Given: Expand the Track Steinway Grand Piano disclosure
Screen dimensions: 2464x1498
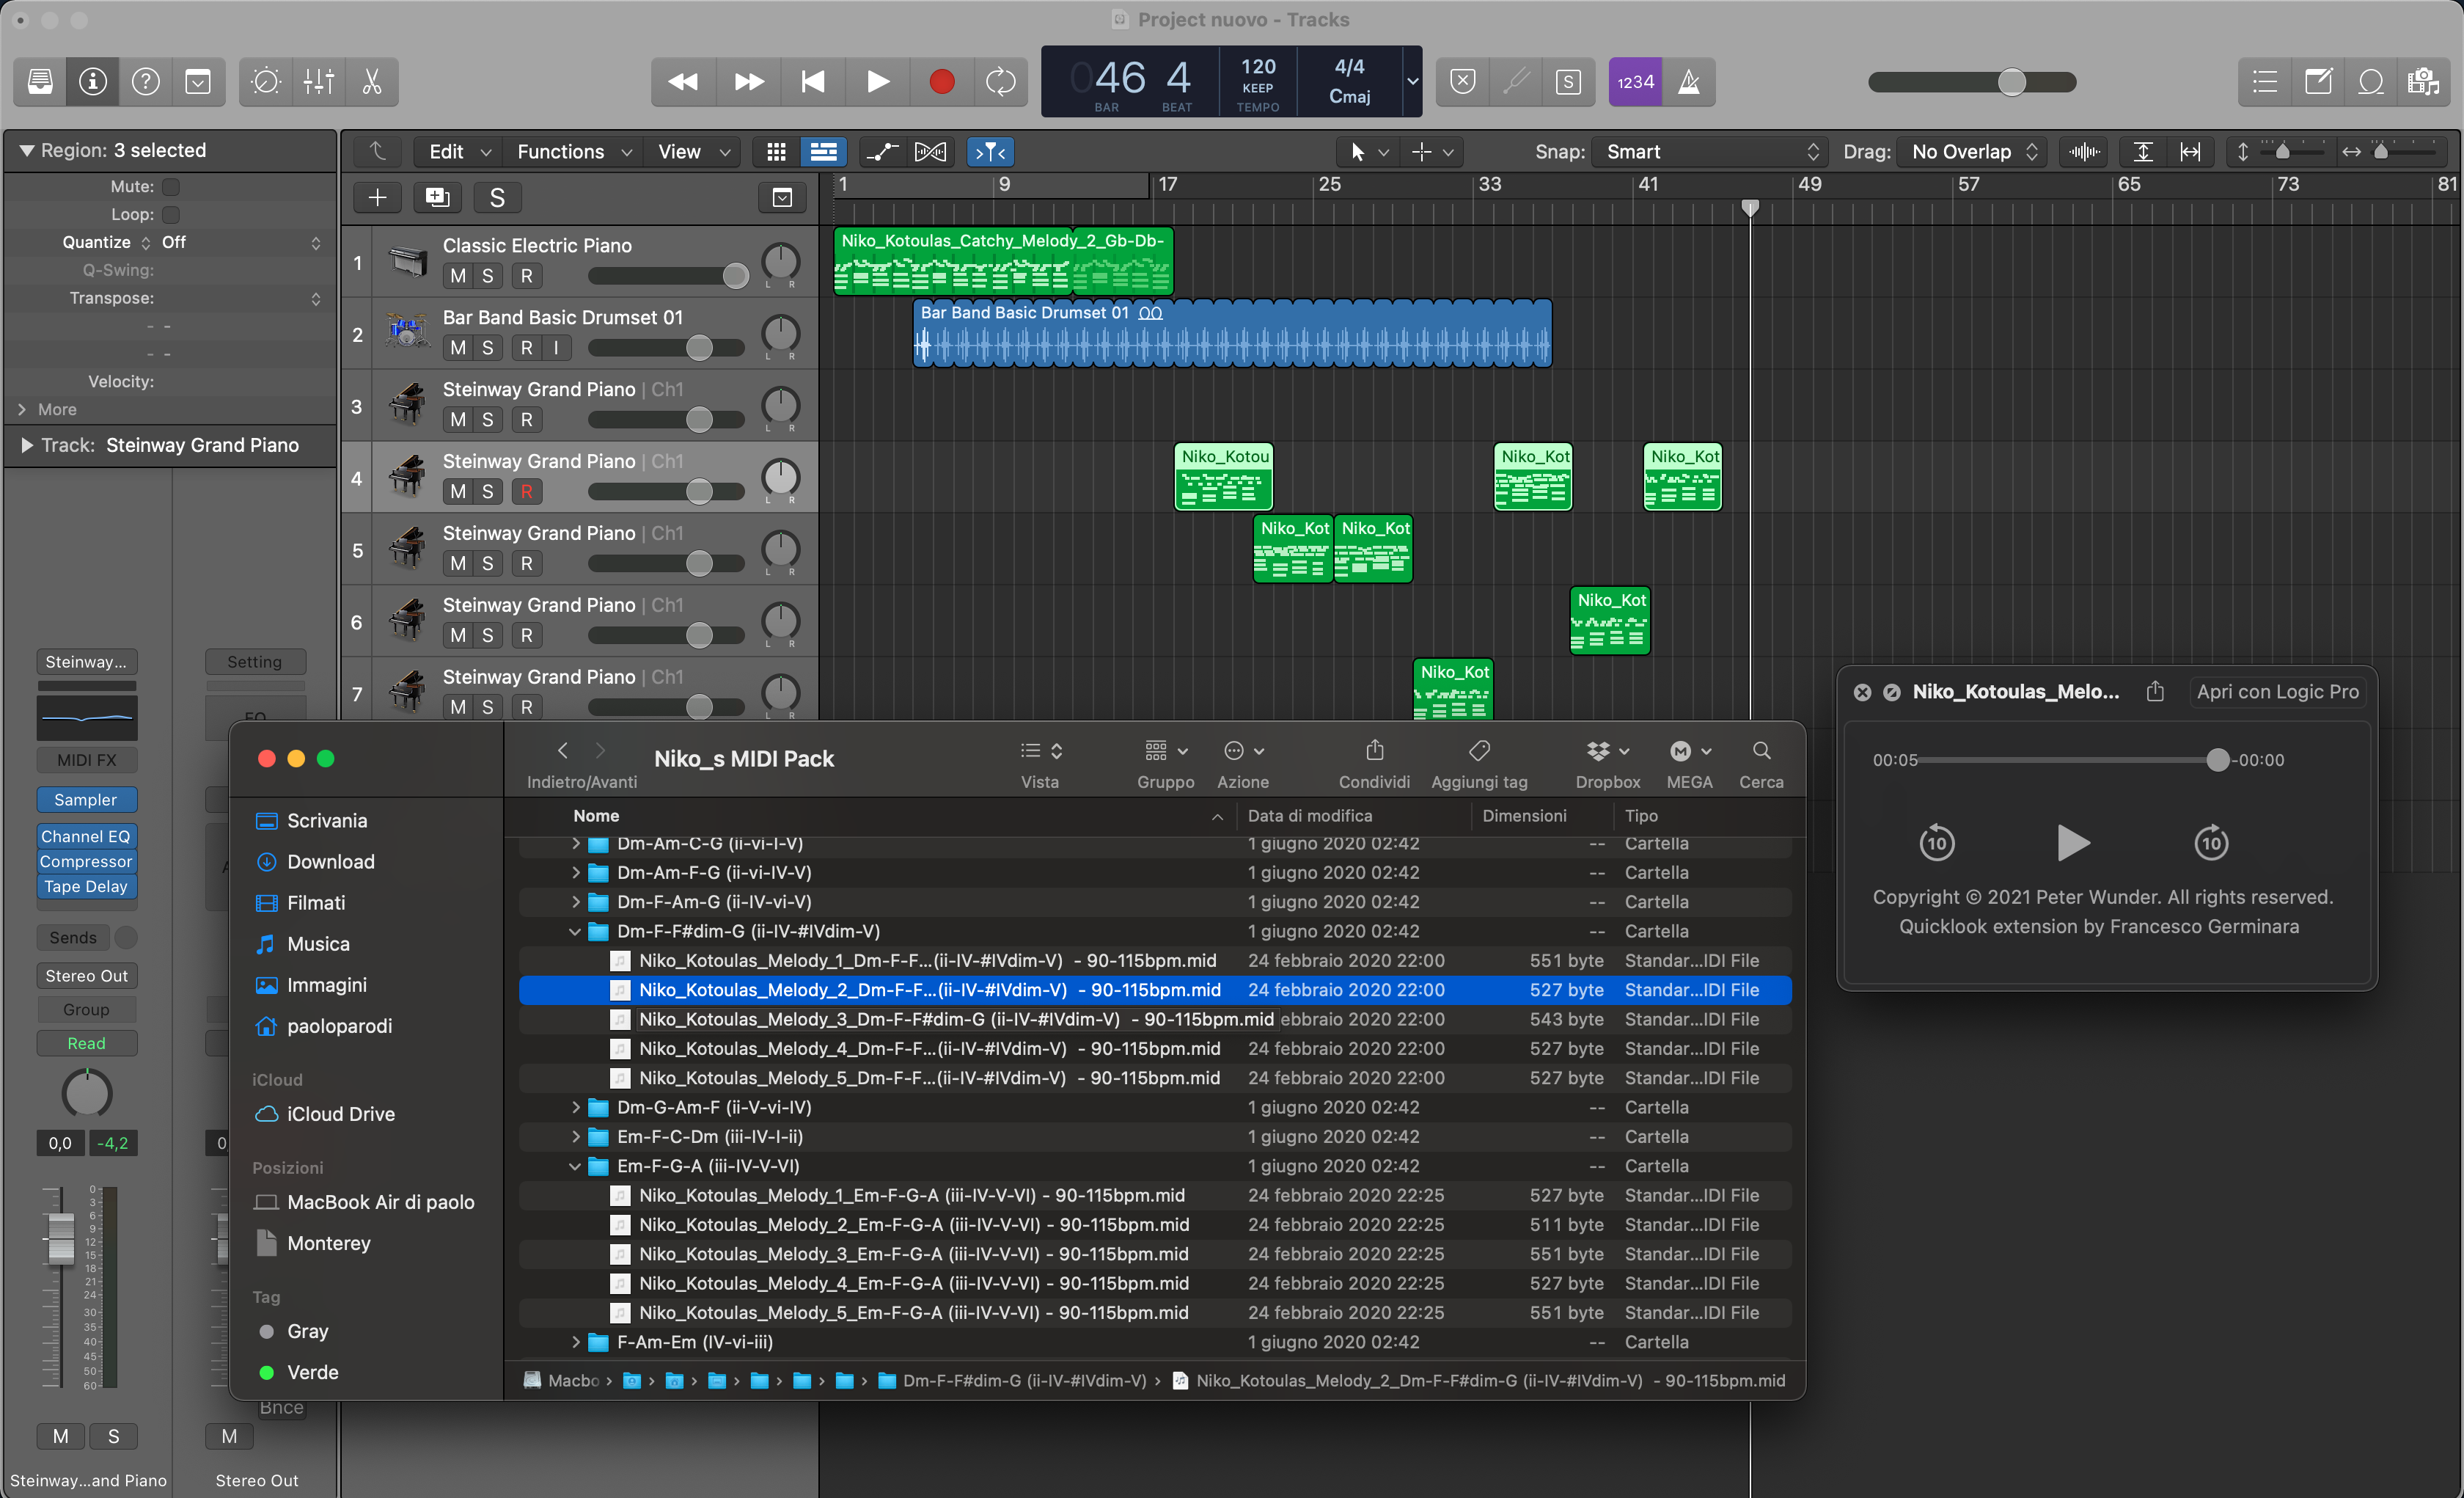Looking at the screenshot, I should 26,446.
